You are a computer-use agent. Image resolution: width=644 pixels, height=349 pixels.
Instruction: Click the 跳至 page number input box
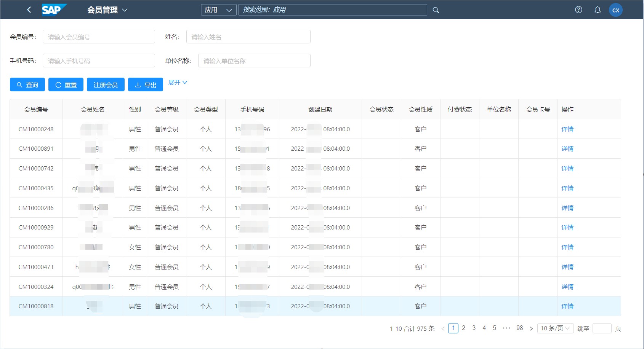[602, 328]
